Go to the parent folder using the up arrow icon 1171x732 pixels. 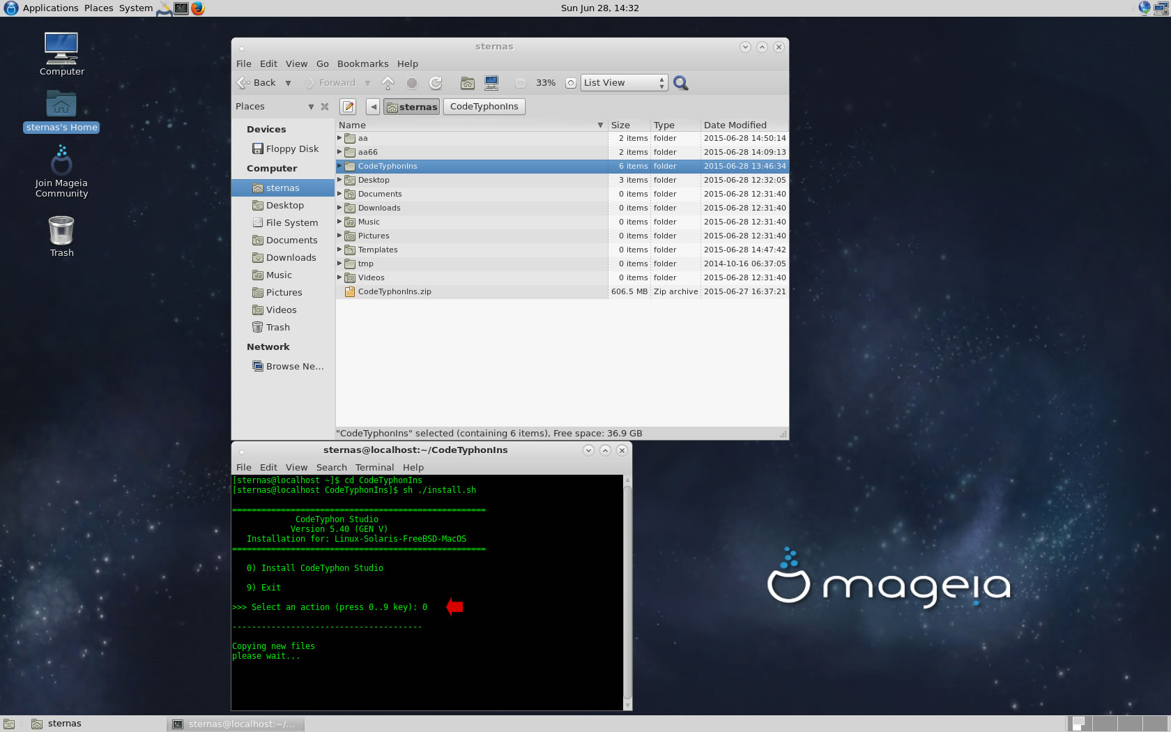(388, 83)
